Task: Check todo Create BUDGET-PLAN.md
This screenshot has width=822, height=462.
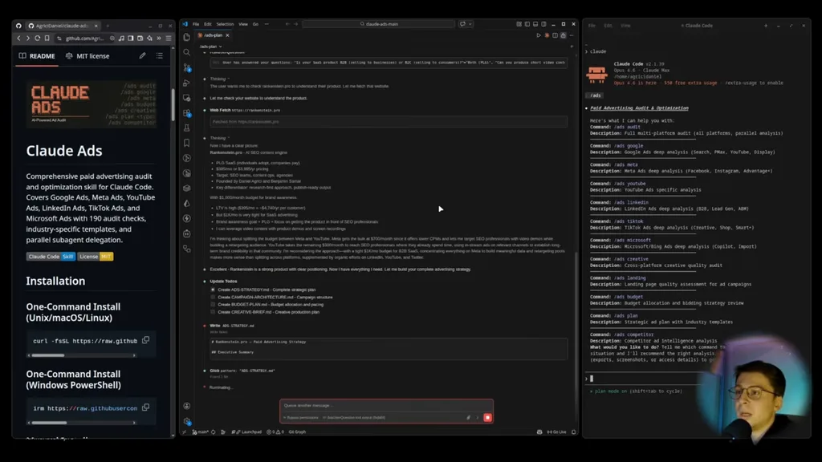Action: [213, 304]
